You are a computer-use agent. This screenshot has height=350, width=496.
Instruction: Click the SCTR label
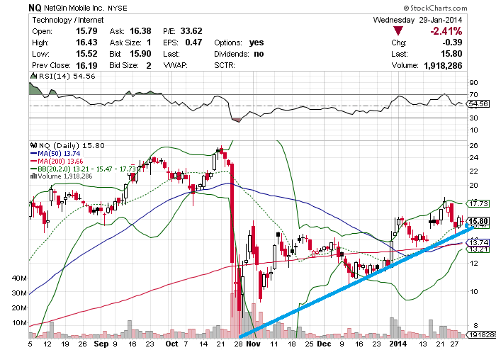coord(225,65)
